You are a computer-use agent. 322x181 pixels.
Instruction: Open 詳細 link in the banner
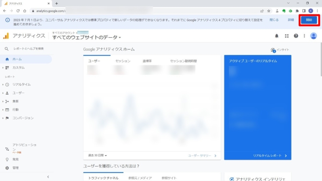point(291,20)
